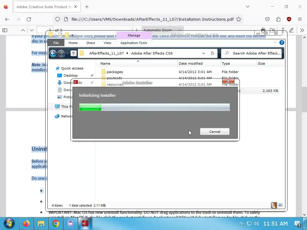This screenshot has height=230, width=307.
Task: Open the uBlock Origin extension icon
Action: [x=289, y=19]
